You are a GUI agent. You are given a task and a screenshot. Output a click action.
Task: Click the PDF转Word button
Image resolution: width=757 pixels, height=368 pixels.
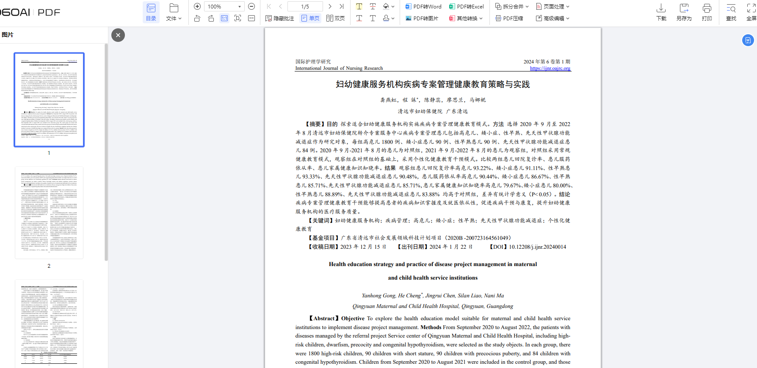[423, 6]
